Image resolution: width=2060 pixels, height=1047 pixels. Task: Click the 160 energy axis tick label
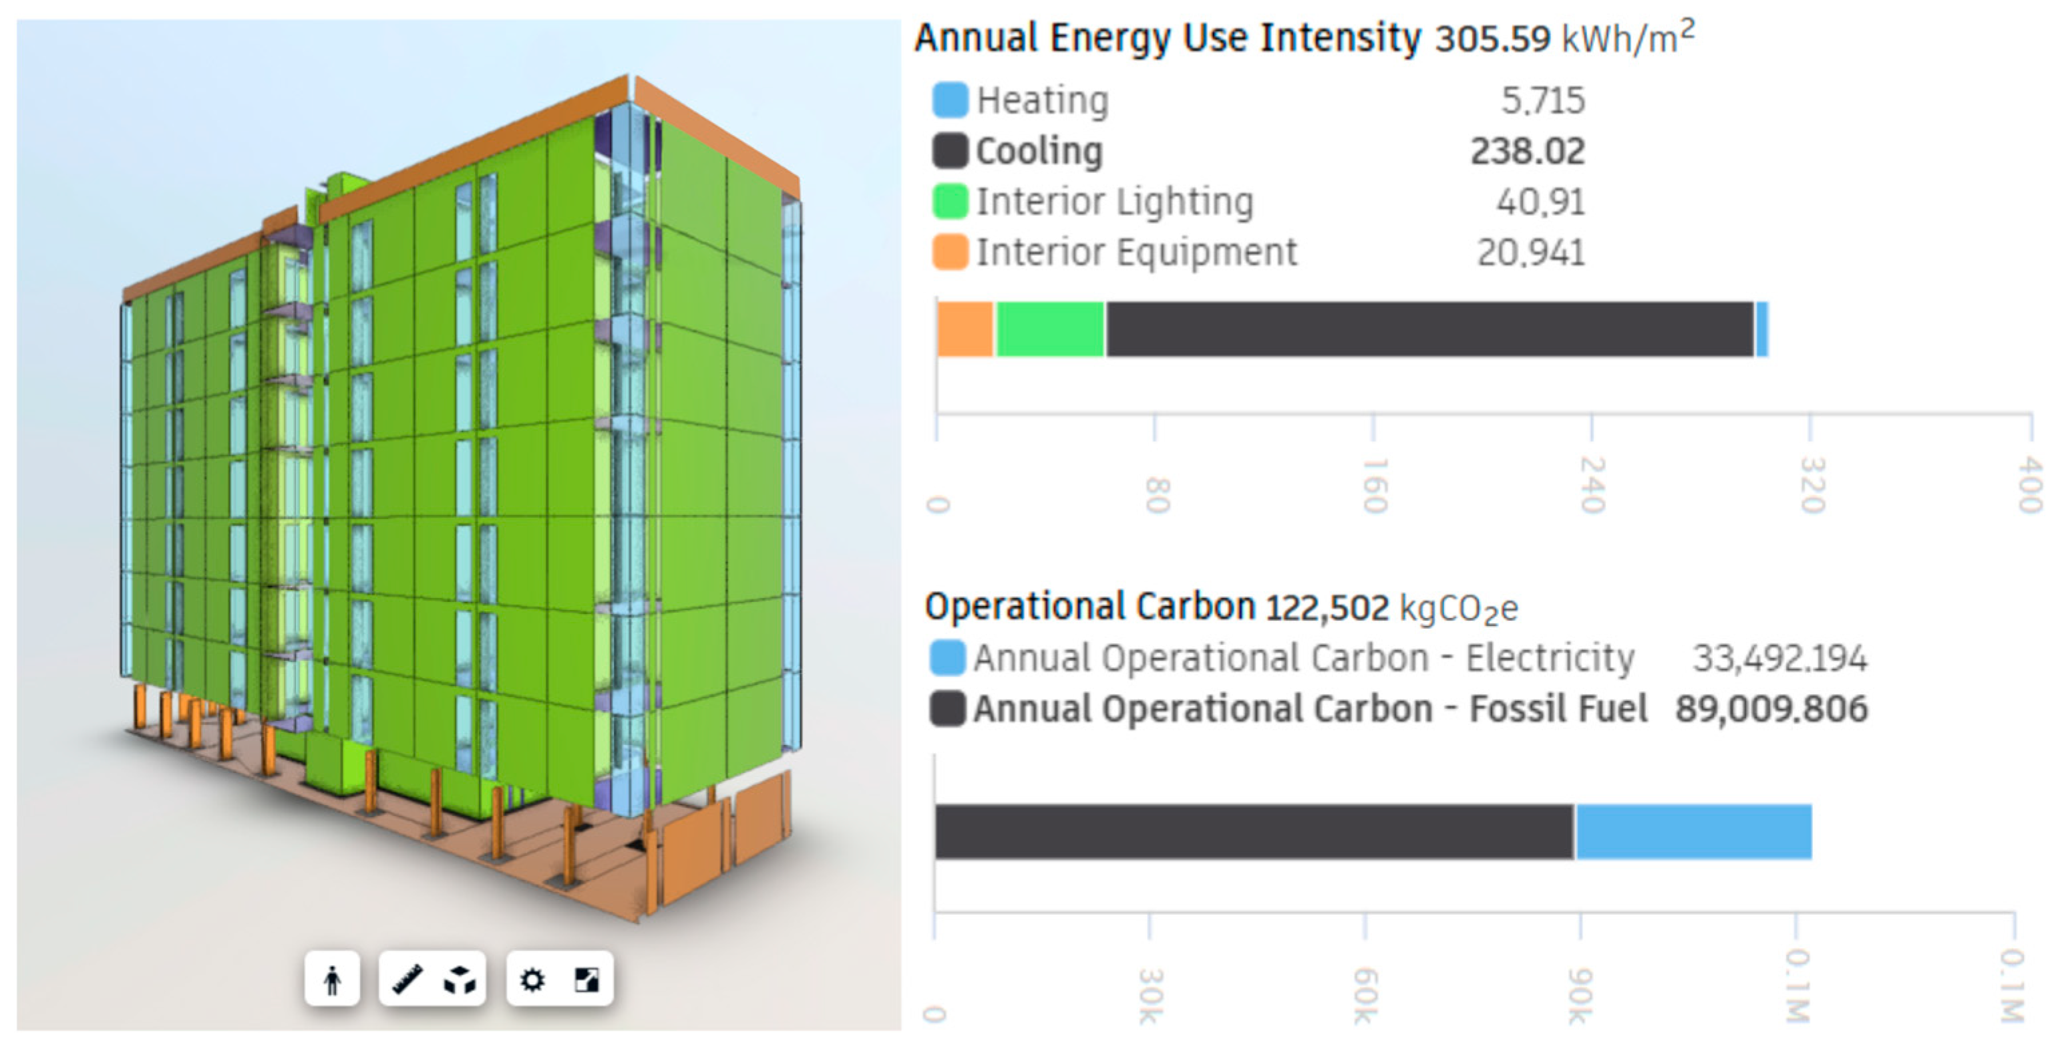[x=1374, y=484]
